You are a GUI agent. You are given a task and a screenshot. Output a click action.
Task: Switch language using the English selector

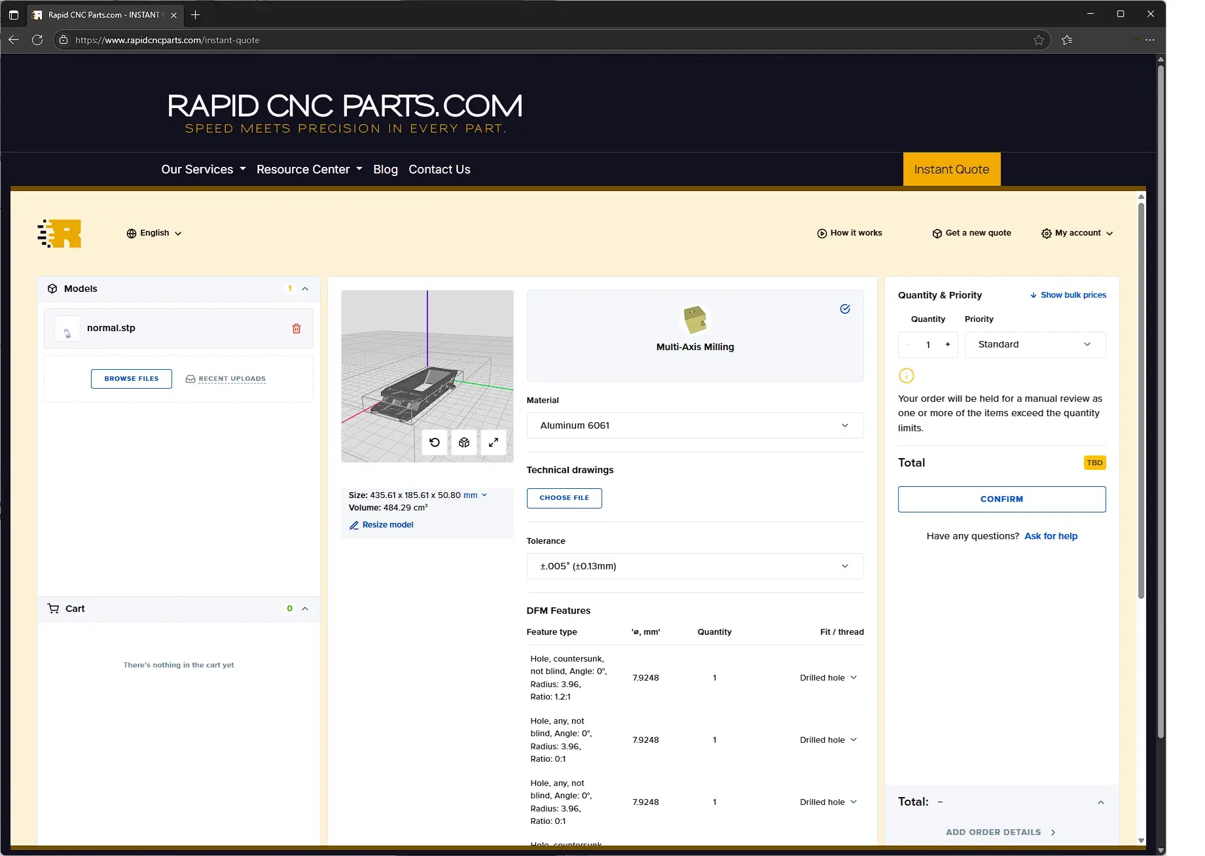(154, 233)
